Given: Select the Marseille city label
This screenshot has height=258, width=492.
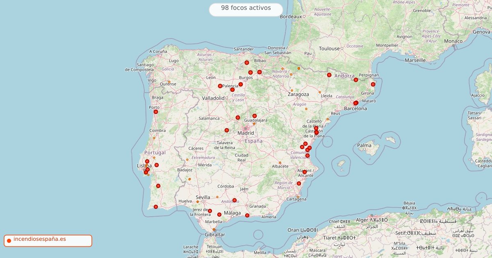Looking at the screenshot, I should (415, 60).
